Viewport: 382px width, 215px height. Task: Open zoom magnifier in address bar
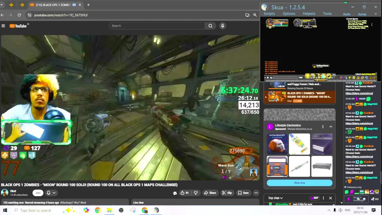click(x=255, y=15)
